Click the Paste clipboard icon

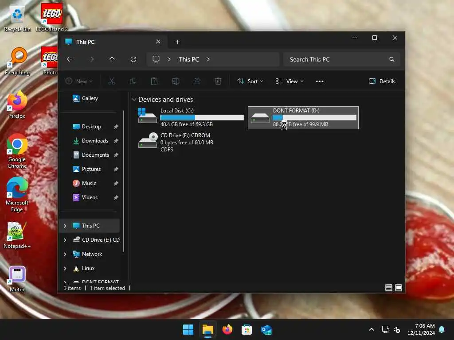tap(154, 81)
